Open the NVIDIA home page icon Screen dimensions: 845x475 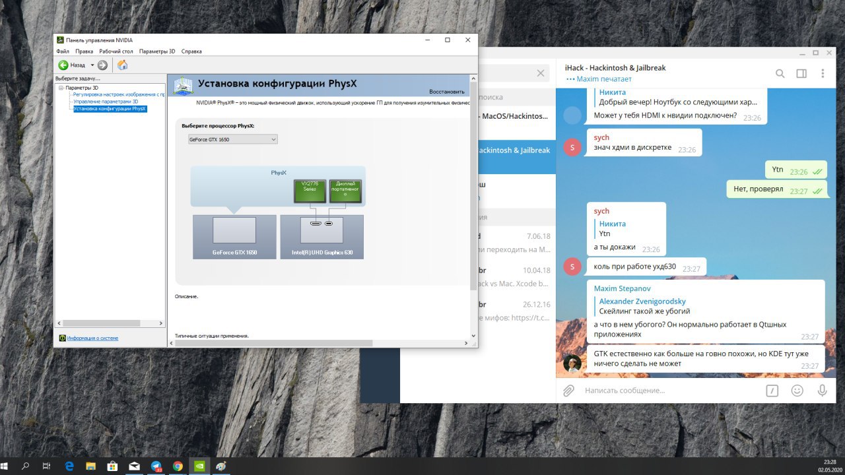pos(122,65)
